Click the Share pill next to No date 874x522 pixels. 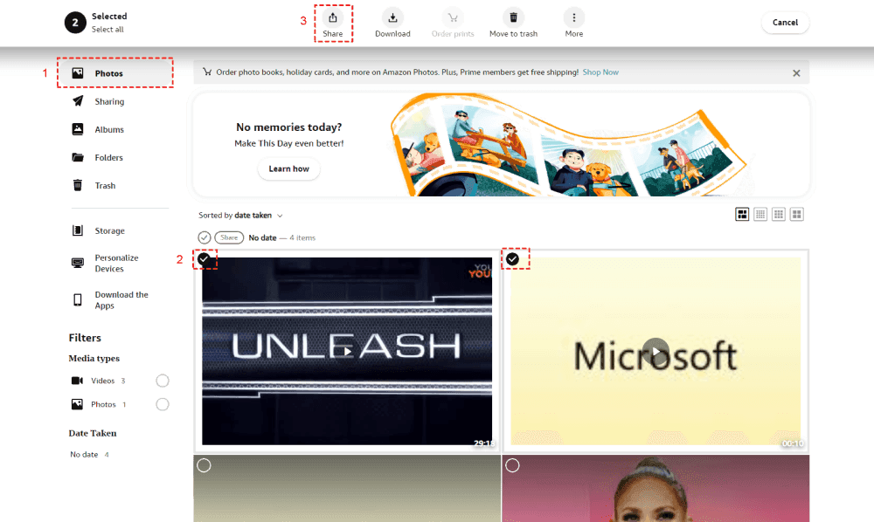tap(229, 237)
